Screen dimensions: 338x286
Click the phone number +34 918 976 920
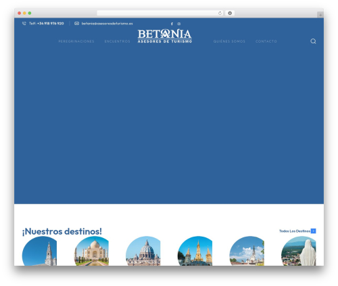tap(51, 24)
